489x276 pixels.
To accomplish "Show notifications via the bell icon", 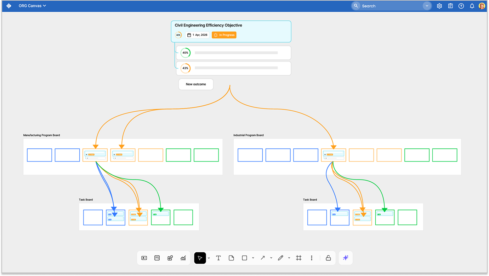I will click(472, 6).
